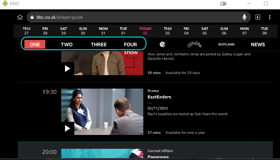Click the bbc.co.uk/iplayer/guide address bar

(x=139, y=17)
